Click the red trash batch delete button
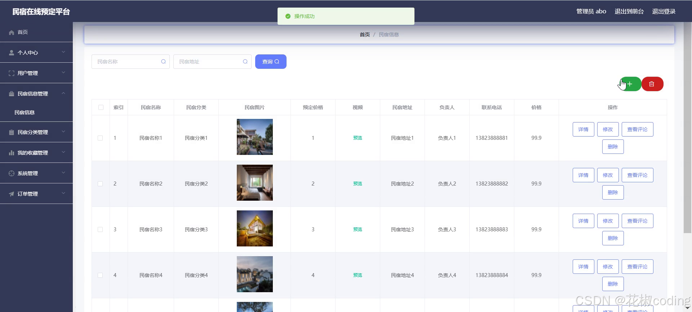The height and width of the screenshot is (312, 692). point(652,84)
